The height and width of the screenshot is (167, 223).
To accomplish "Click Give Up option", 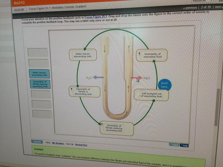I will 70,144.
